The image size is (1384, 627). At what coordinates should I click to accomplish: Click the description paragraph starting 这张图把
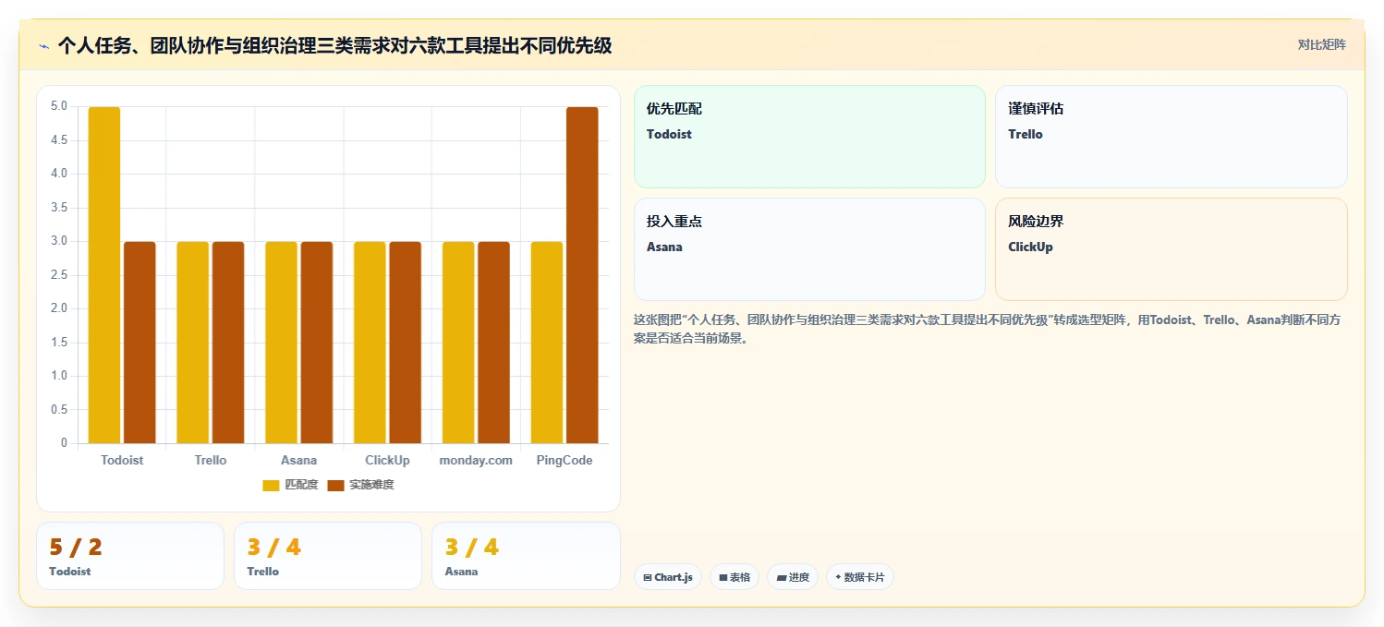(x=988, y=329)
